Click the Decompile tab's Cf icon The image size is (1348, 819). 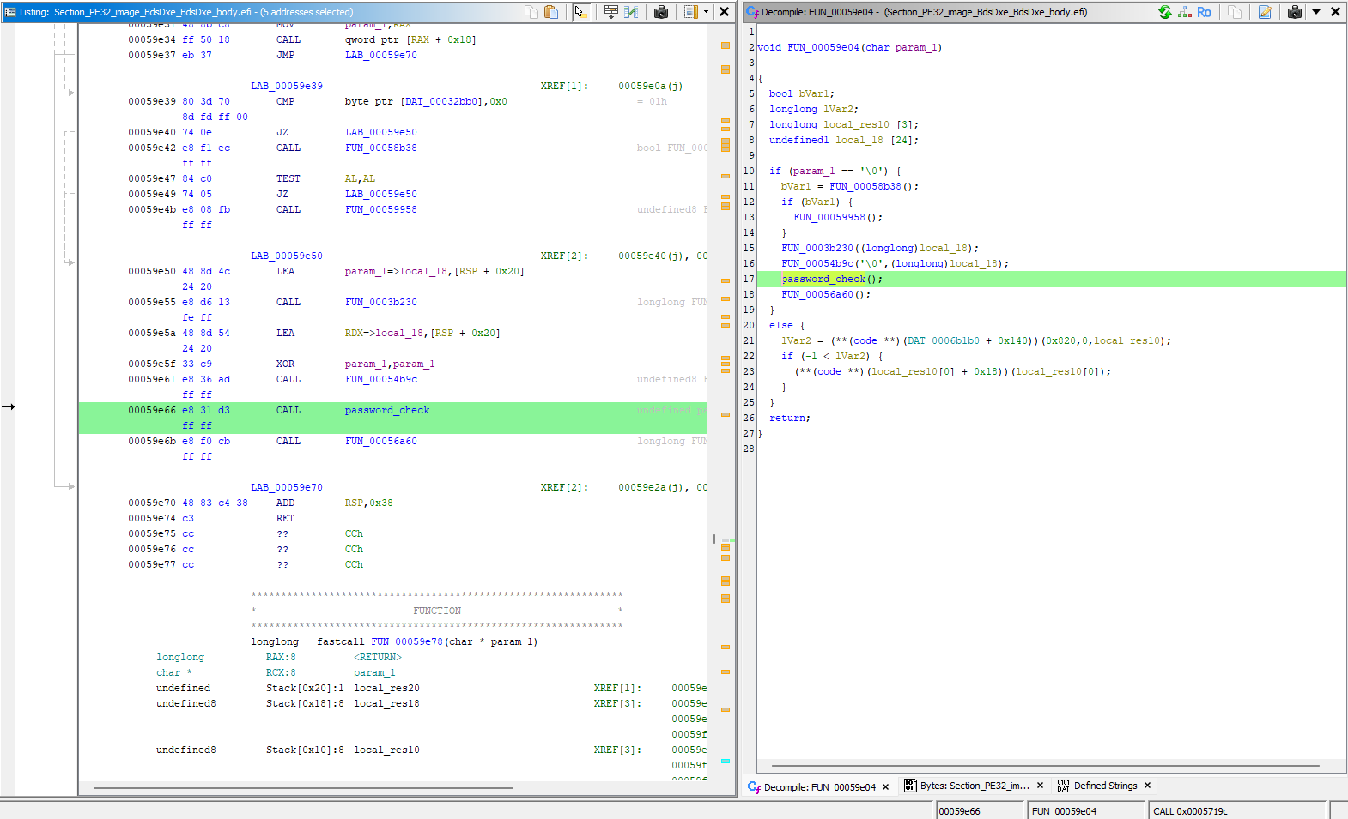[754, 786]
